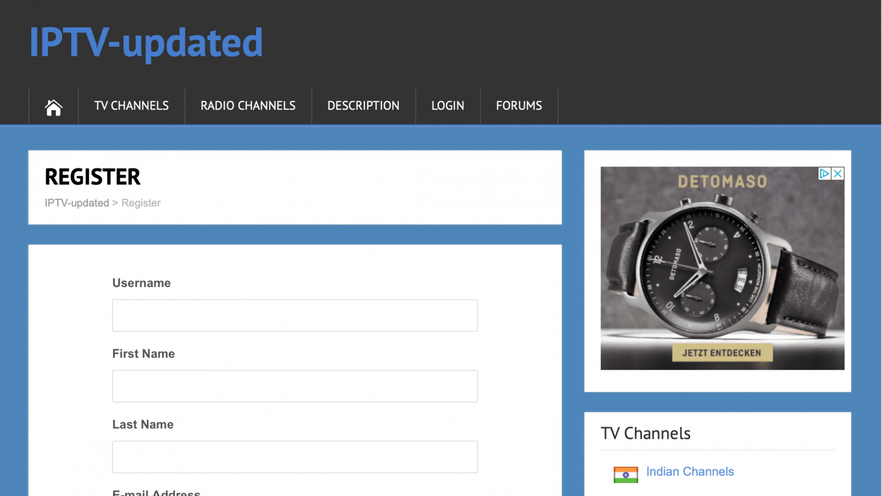882x496 pixels.
Task: Click the Indian flag icon next to Indian Channels
Action: (x=626, y=473)
